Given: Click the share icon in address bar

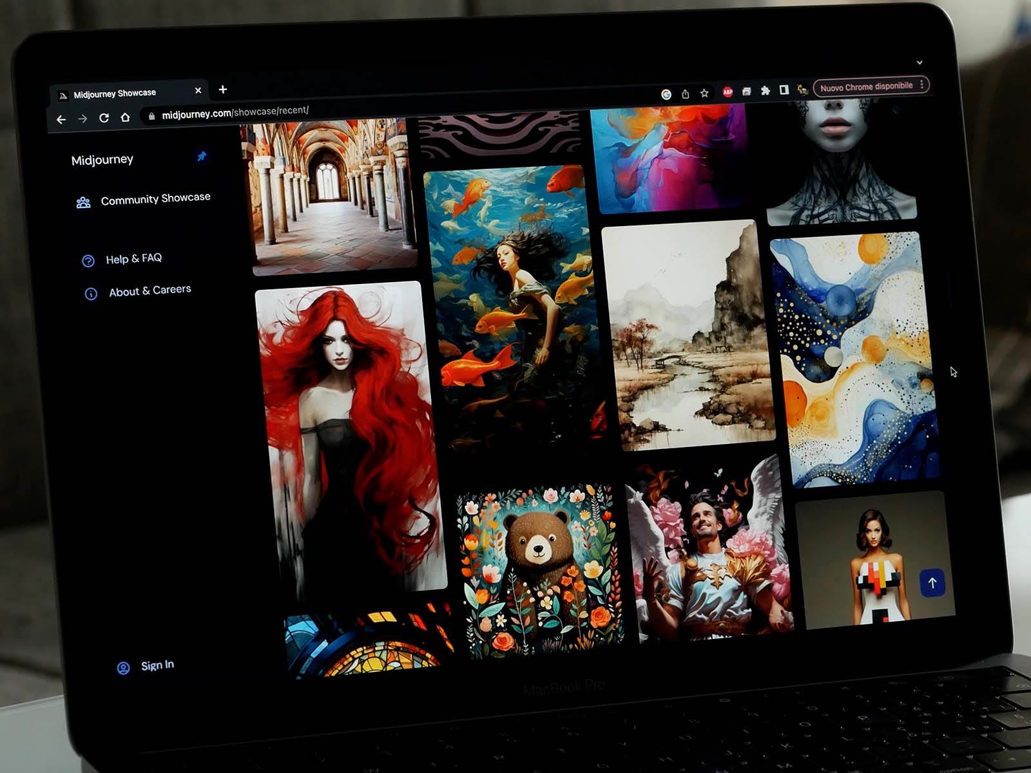Looking at the screenshot, I should pos(686,94).
